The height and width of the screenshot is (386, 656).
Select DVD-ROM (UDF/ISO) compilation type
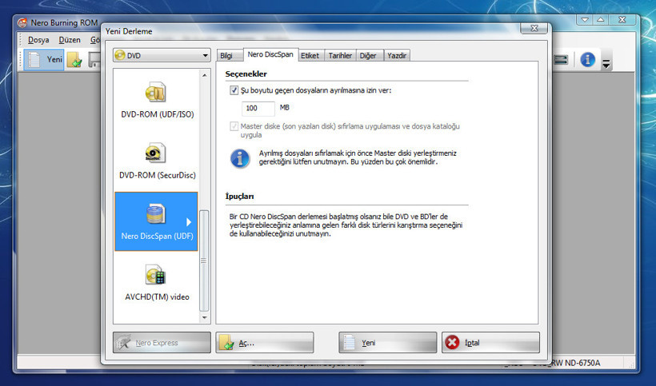coord(157,100)
